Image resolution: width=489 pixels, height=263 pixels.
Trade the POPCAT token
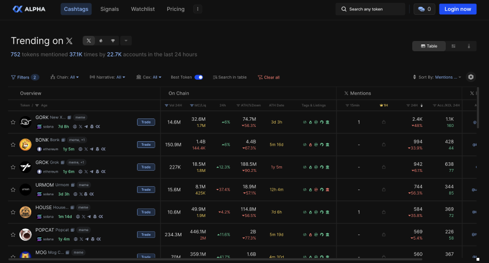tap(146, 235)
